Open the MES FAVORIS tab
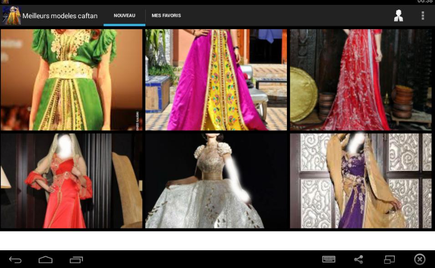 (x=166, y=15)
